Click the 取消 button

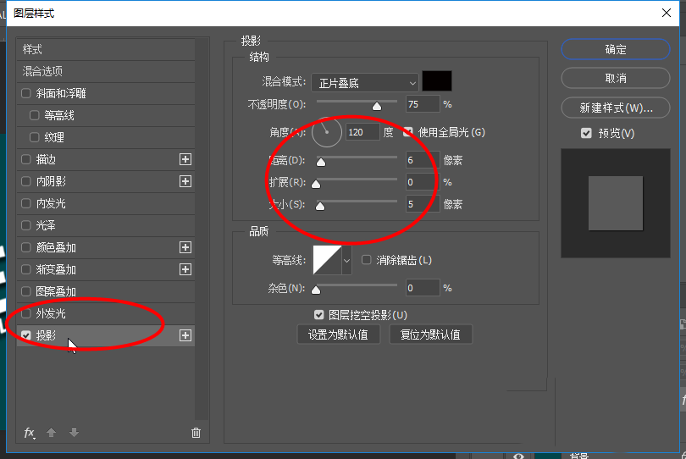point(616,78)
